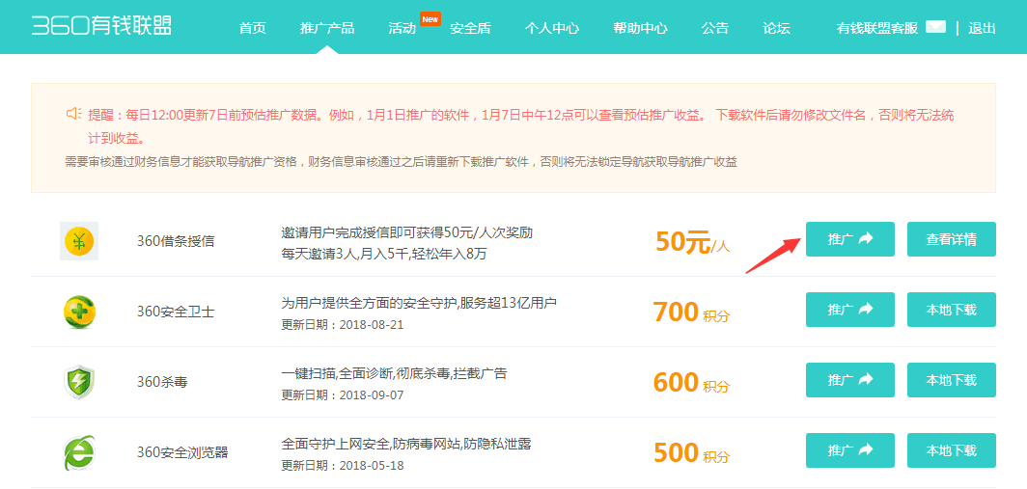The image size is (1027, 489).
Task: Click the 360安全浏览器 product name
Action: (182, 452)
